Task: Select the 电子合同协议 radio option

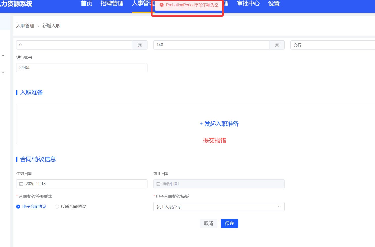Action: coord(18,207)
